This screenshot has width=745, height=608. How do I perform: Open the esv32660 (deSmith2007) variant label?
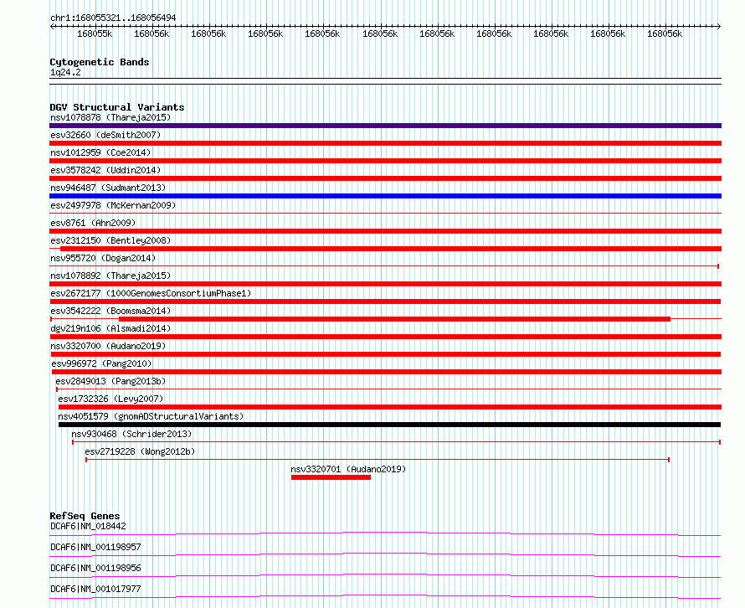point(105,135)
